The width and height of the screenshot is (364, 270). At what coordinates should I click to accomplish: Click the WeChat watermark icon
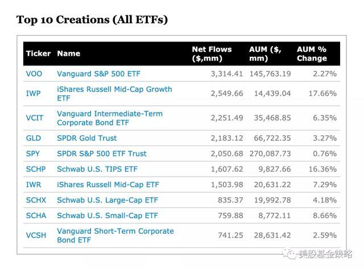pyautogui.click(x=291, y=255)
